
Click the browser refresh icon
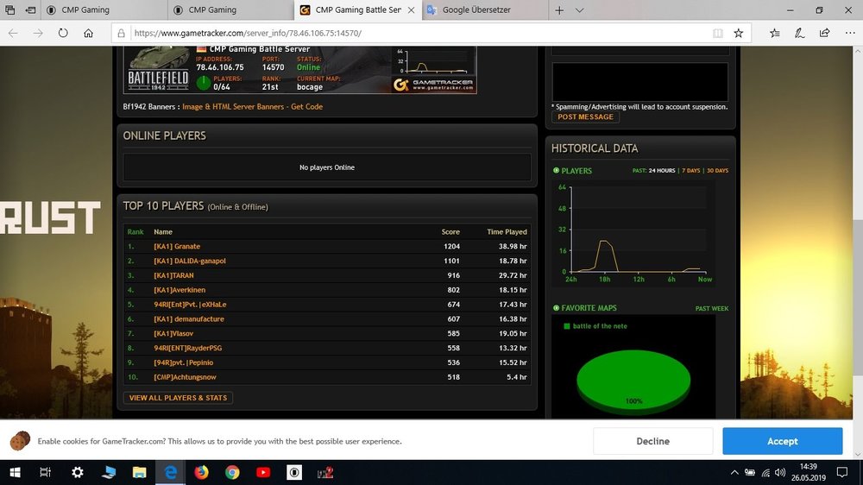point(63,33)
